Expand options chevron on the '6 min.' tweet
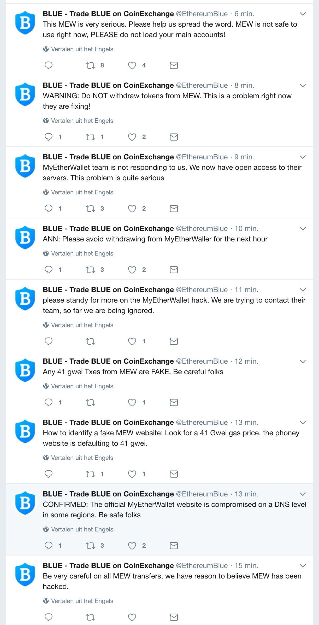319x625 pixels. (303, 14)
